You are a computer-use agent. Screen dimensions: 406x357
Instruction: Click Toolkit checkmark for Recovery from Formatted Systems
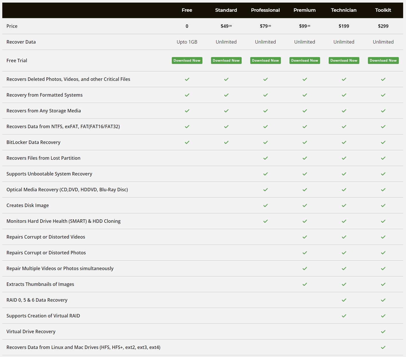(383, 95)
